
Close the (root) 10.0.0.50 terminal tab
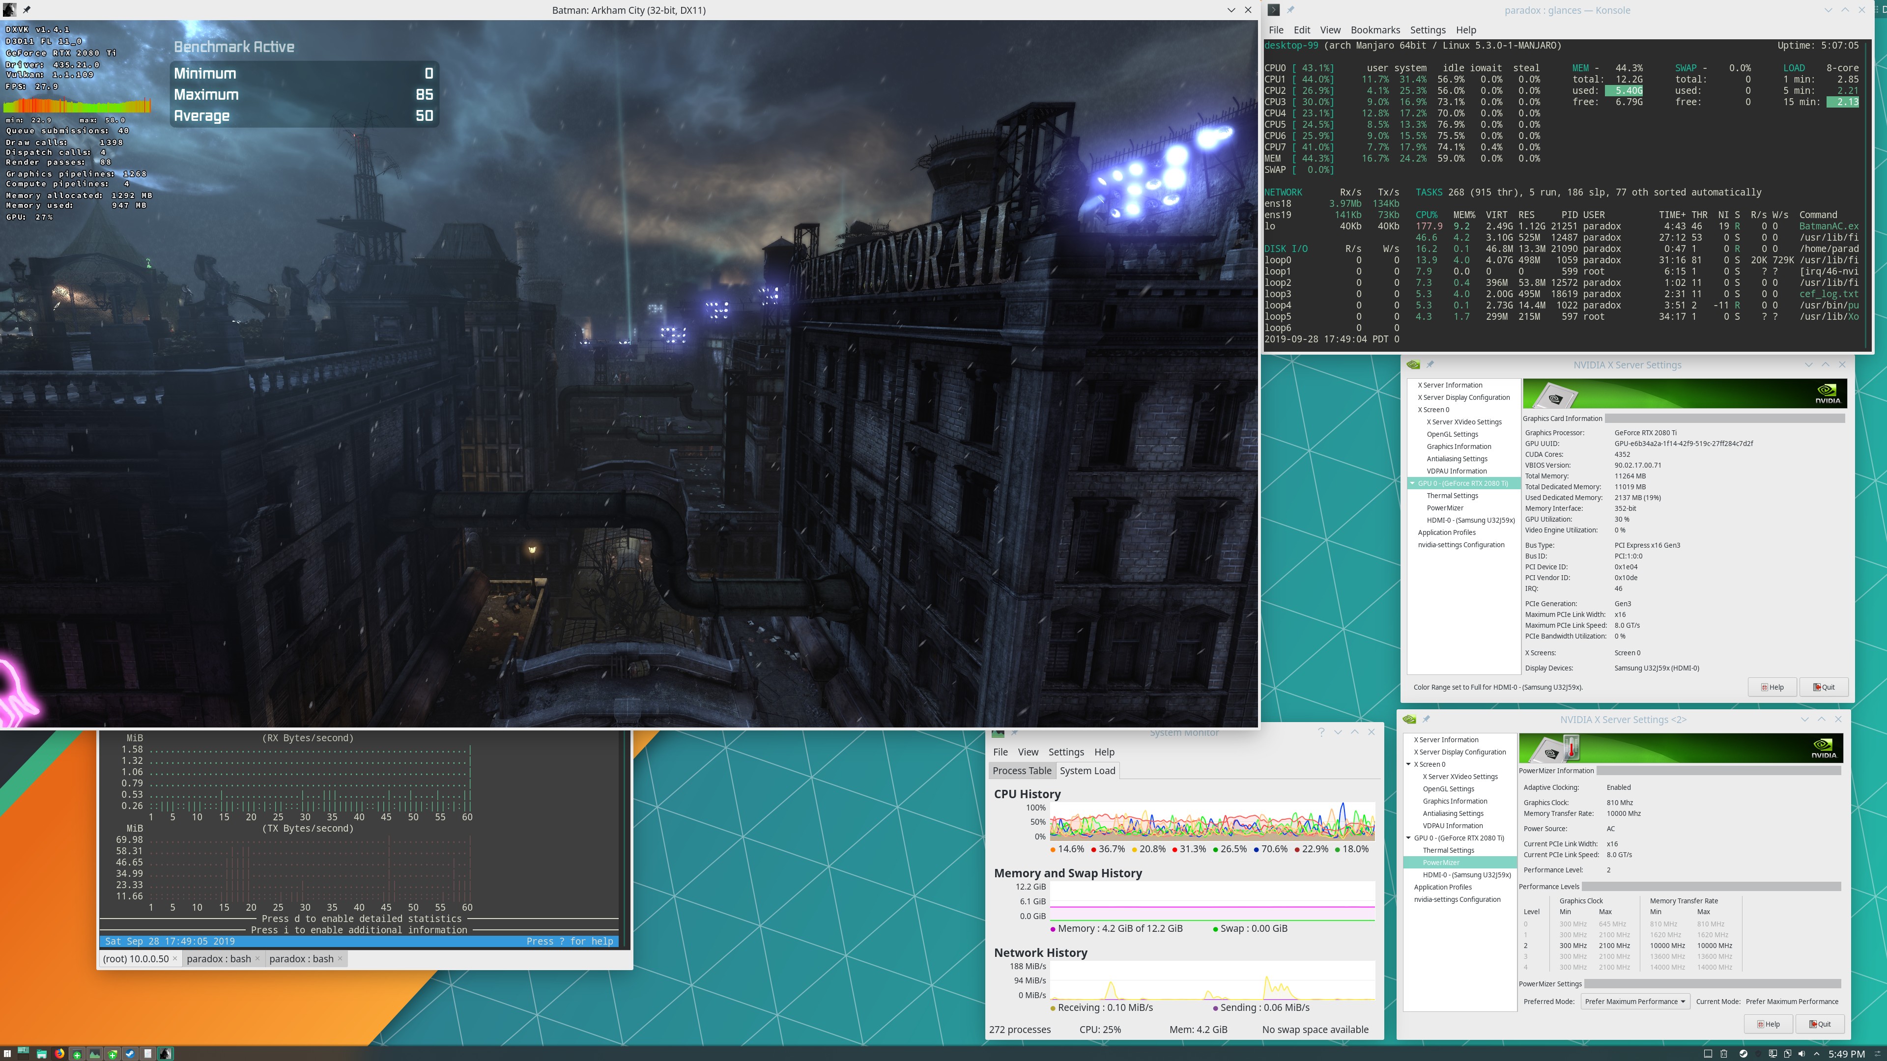coord(175,958)
